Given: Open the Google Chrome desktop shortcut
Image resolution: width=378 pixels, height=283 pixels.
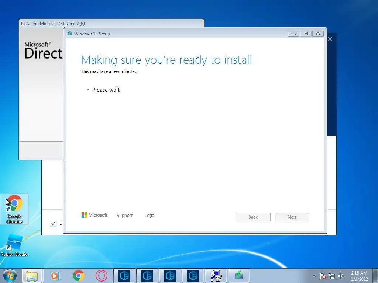Looking at the screenshot, I should 14,209.
